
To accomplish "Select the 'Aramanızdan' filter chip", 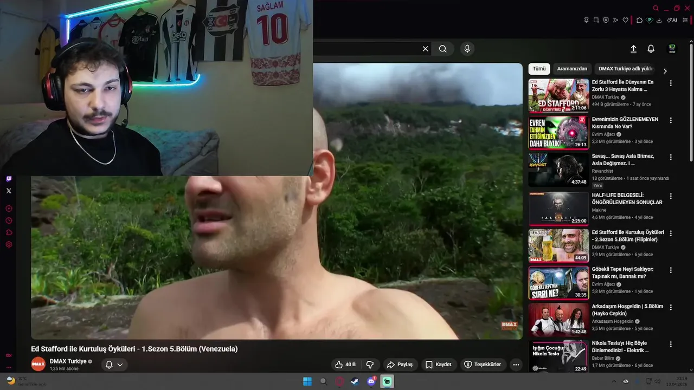I will (572, 69).
